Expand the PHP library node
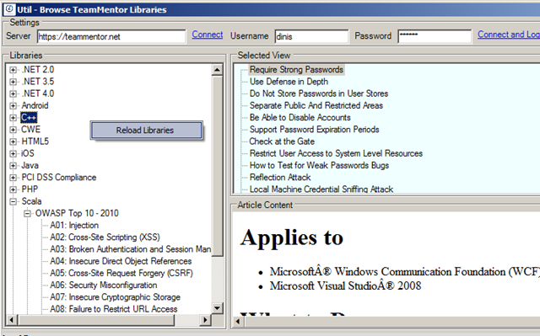 click(x=13, y=189)
